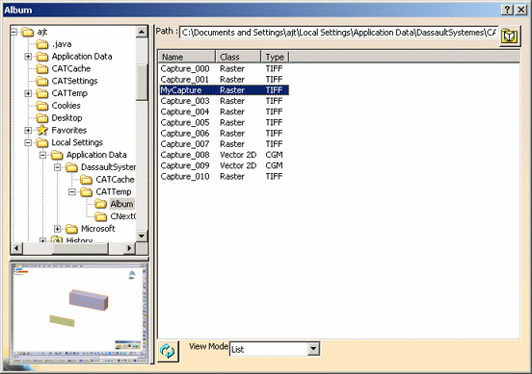This screenshot has width=532, height=374.
Task: Click the Path text field
Action: [338, 33]
